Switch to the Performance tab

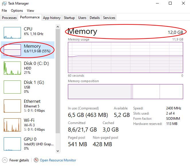[30, 17]
